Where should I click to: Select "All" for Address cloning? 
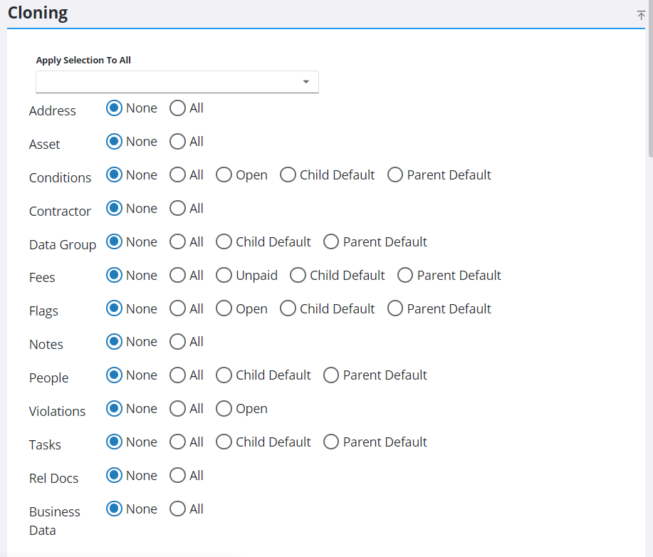177,108
